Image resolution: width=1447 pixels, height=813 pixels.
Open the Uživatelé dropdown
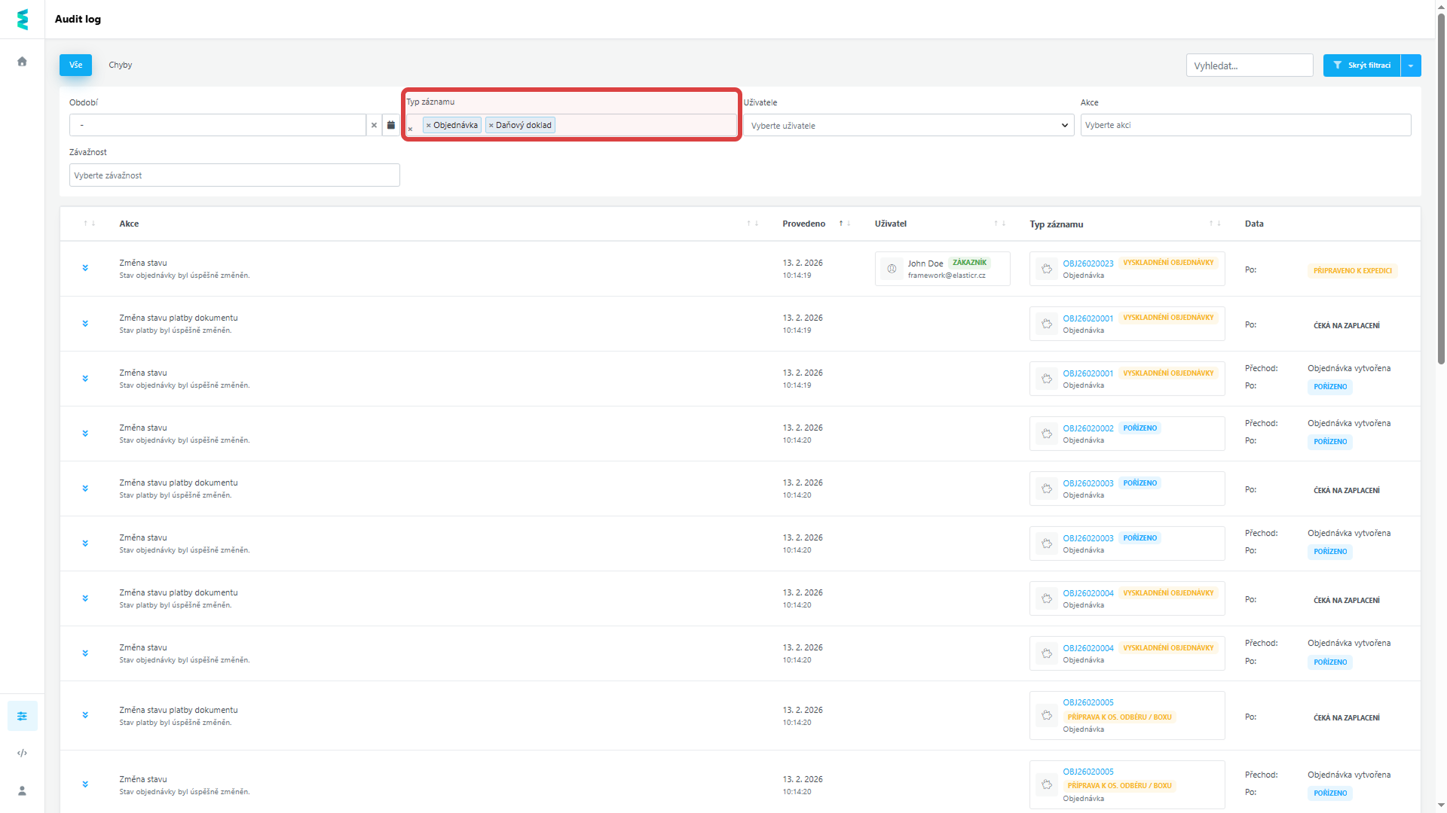click(x=908, y=126)
